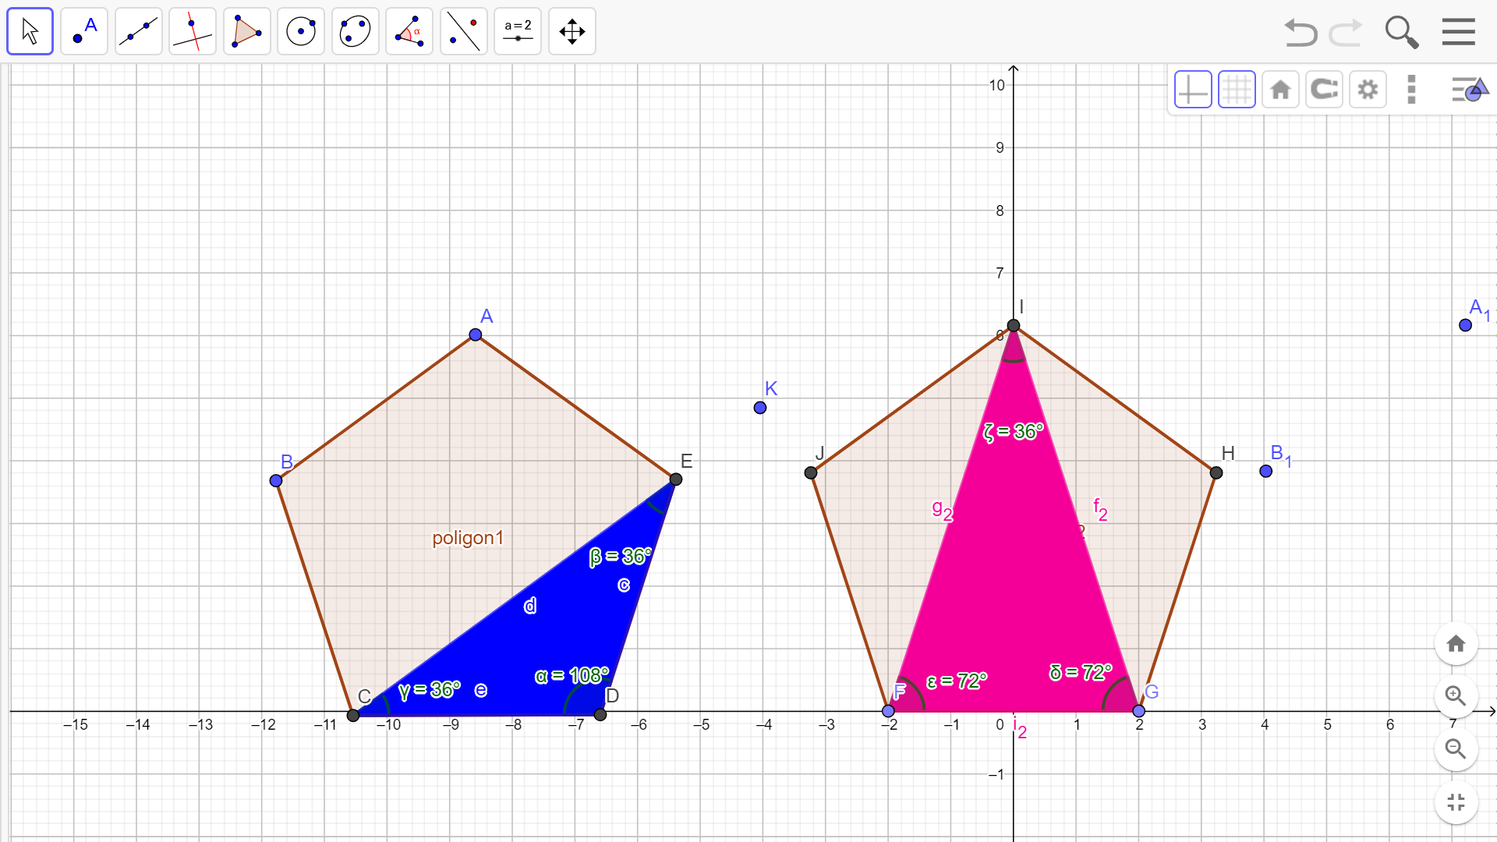Choose the Line through two points tool
This screenshot has width=1497, height=842.
click(x=139, y=31)
